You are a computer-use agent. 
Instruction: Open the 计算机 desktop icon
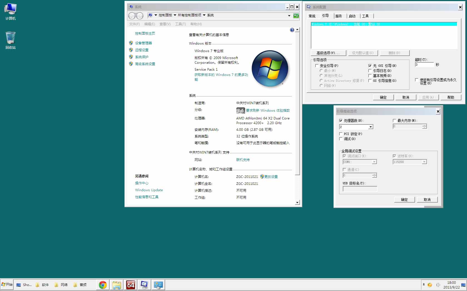click(x=10, y=12)
